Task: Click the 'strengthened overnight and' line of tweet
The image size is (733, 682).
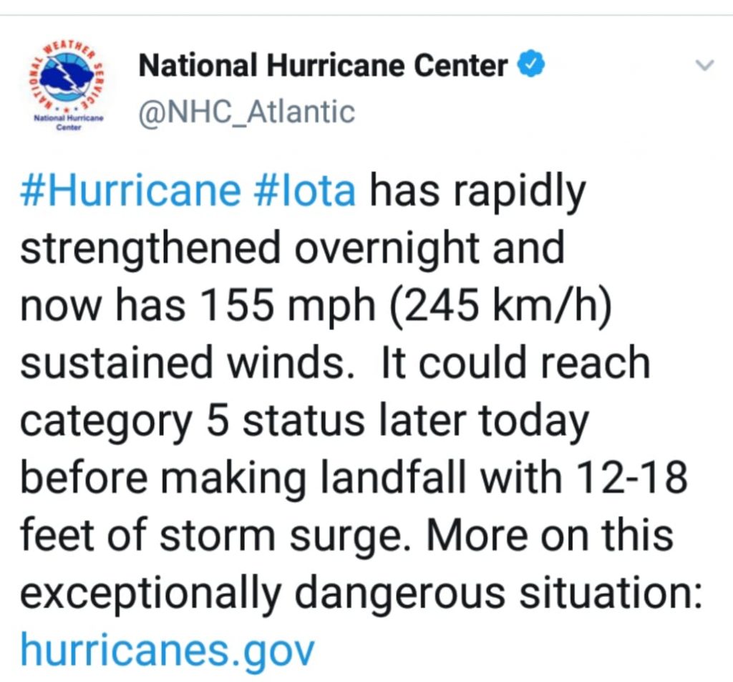Action: (x=293, y=249)
